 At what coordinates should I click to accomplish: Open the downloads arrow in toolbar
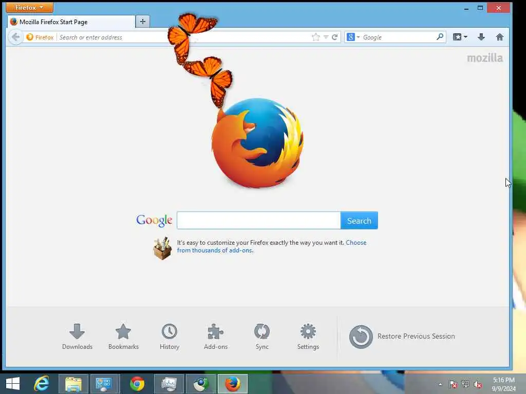[481, 37]
